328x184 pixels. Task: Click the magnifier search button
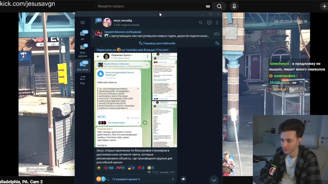click(x=219, y=6)
